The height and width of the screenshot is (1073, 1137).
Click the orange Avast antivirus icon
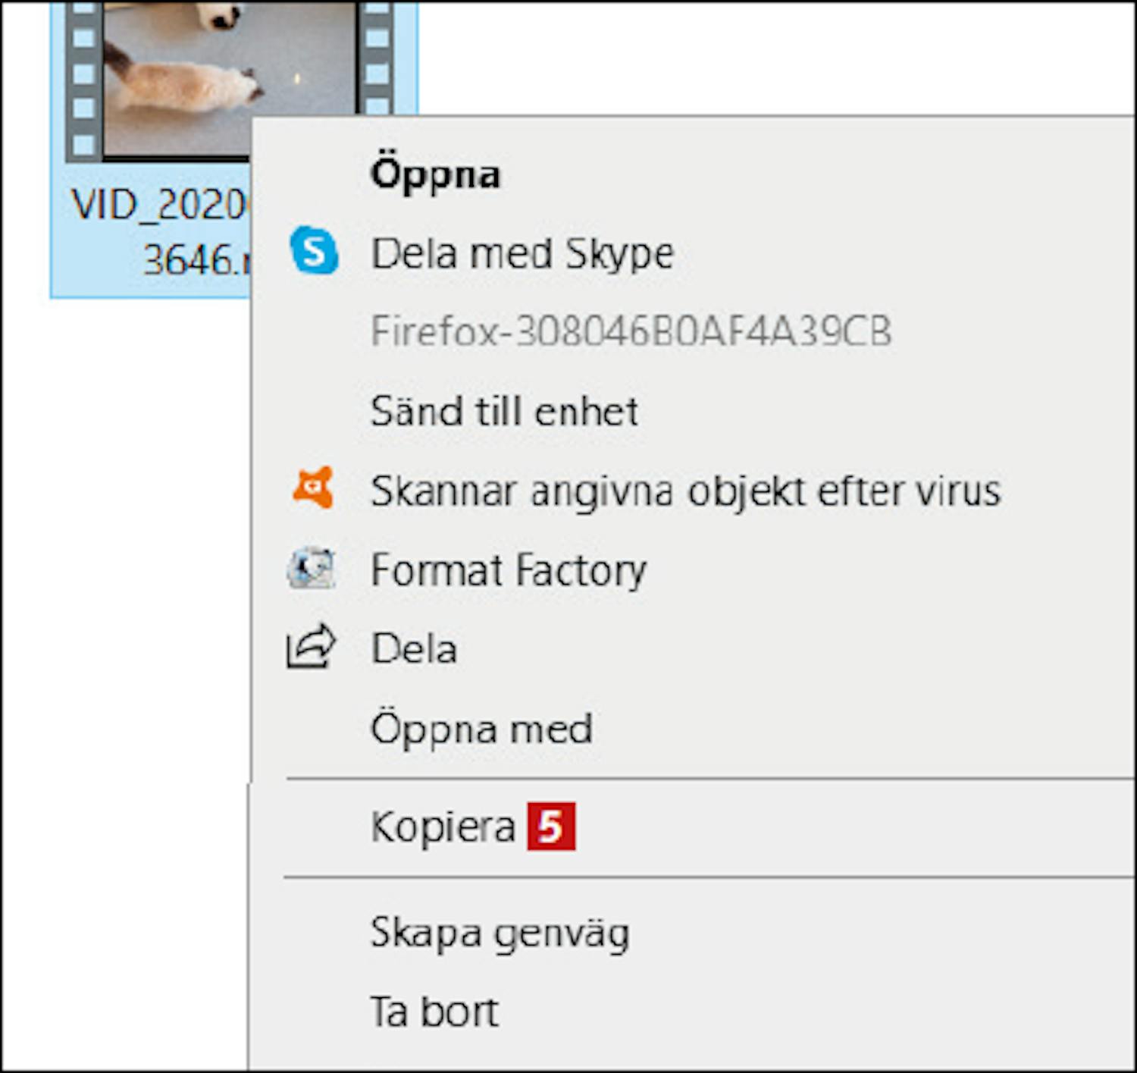[x=313, y=488]
